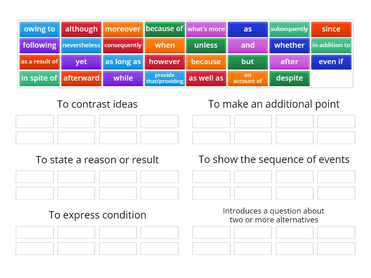Click the "what's more" tile
This screenshot has height=278, width=371.
(206, 29)
